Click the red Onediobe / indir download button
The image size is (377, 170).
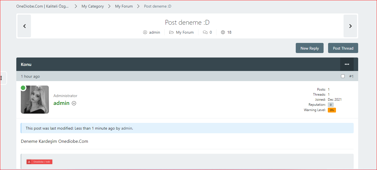39,162
